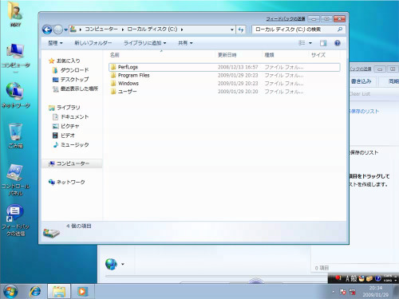Click the taskbar clock 20:34

[375, 288]
